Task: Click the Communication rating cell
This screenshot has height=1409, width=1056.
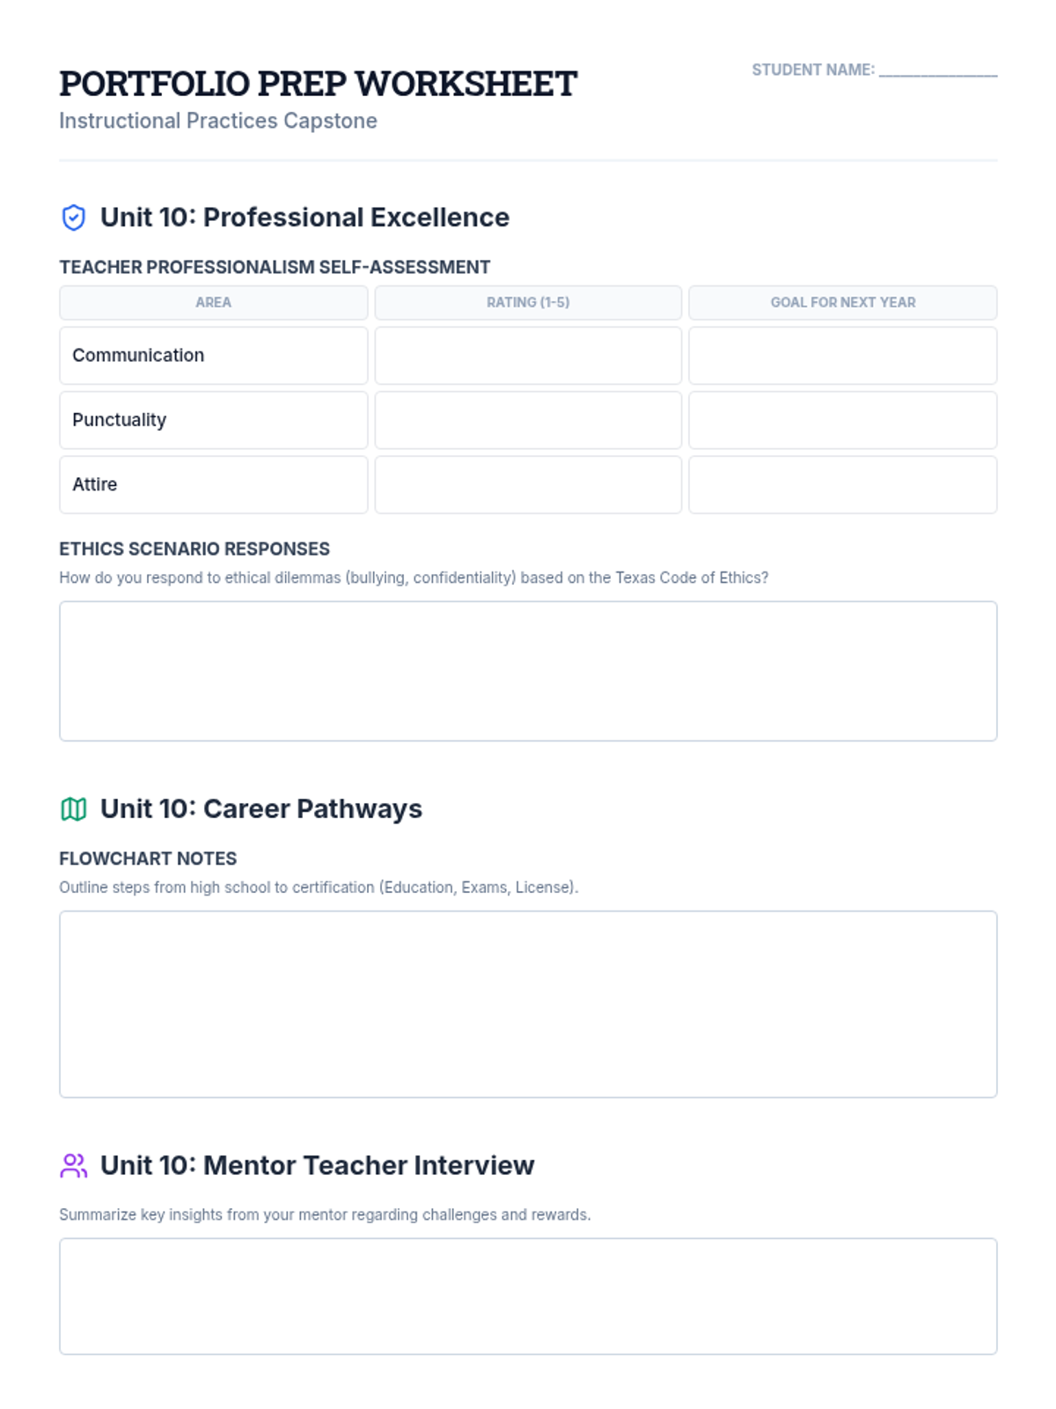Action: 528,356
